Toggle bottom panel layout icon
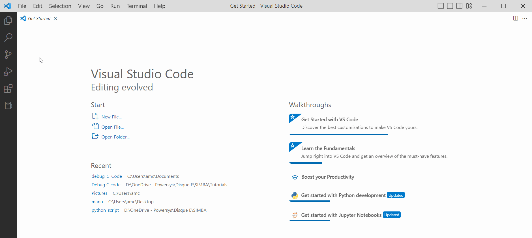The width and height of the screenshot is (532, 238). [450, 6]
